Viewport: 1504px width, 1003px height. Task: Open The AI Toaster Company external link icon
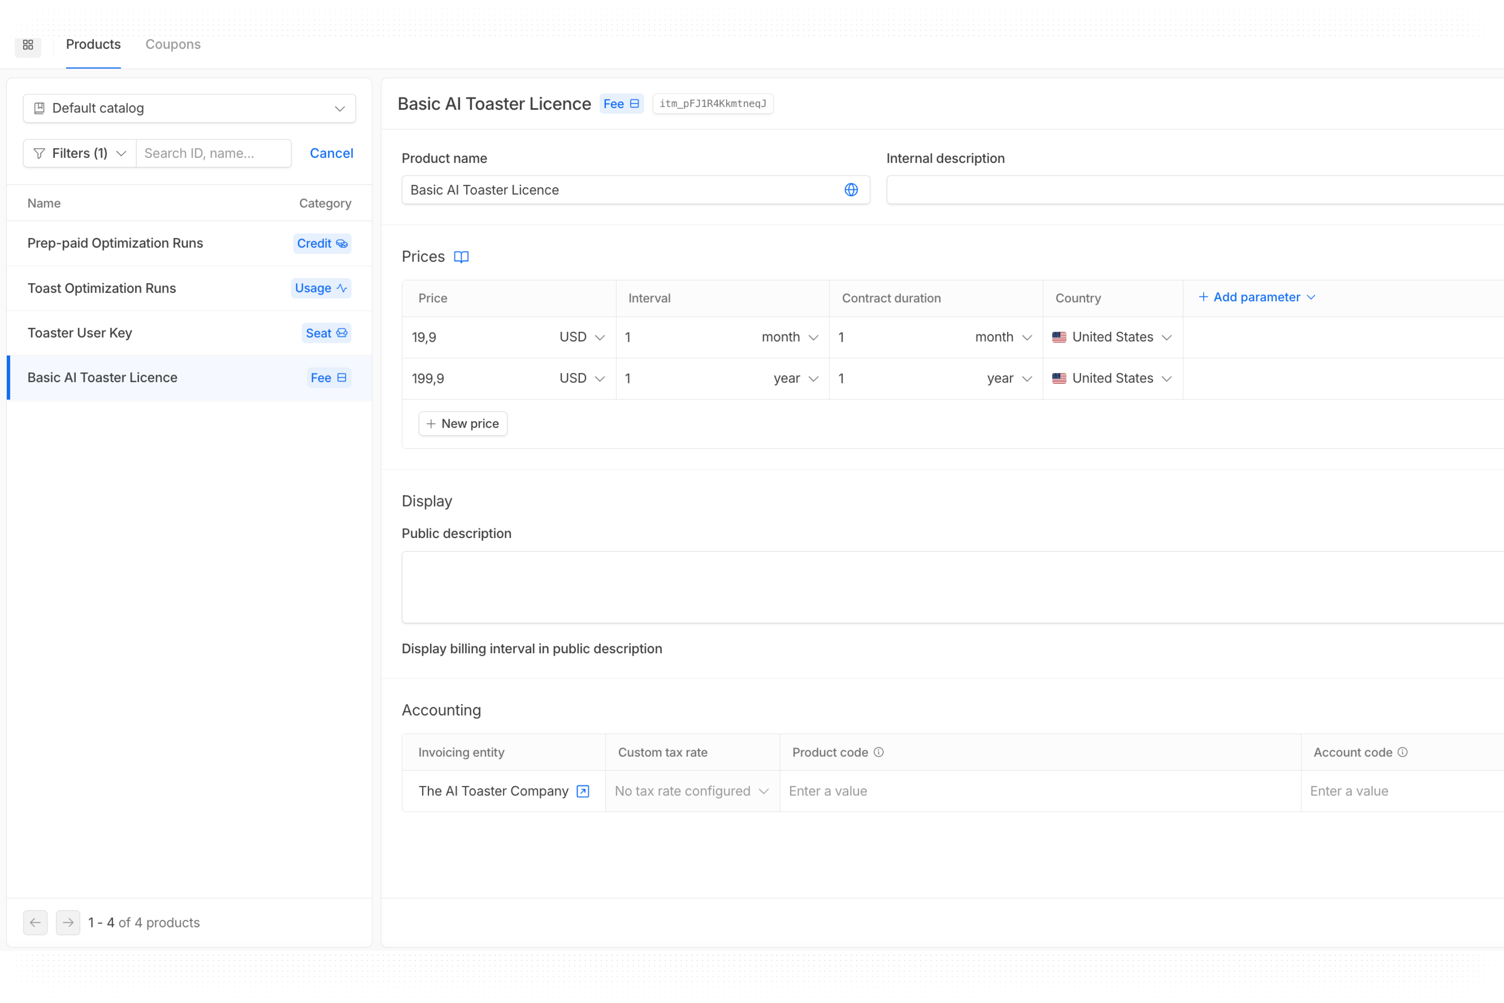tap(583, 791)
